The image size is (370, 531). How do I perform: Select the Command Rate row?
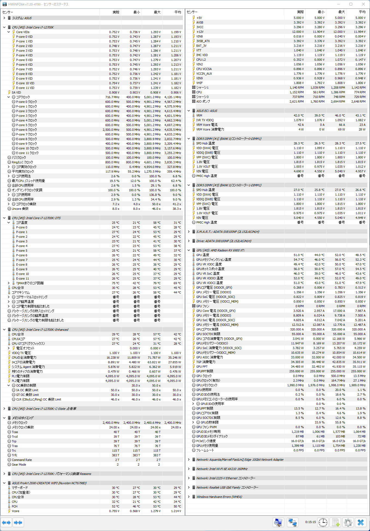tap(92, 460)
